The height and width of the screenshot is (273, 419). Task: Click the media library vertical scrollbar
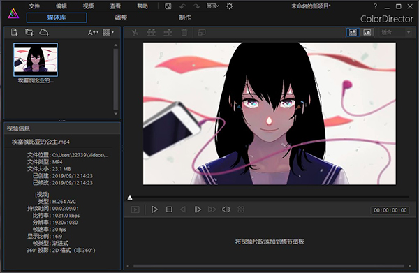(x=116, y=79)
